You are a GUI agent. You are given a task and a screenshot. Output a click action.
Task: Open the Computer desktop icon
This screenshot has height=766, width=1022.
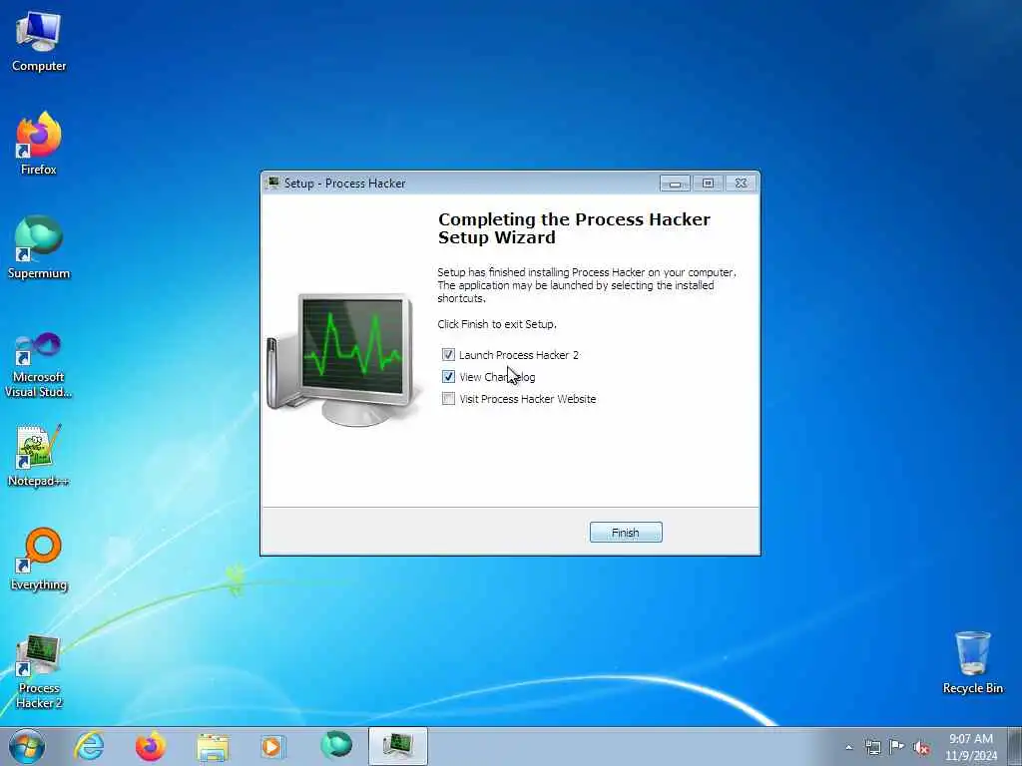point(39,42)
